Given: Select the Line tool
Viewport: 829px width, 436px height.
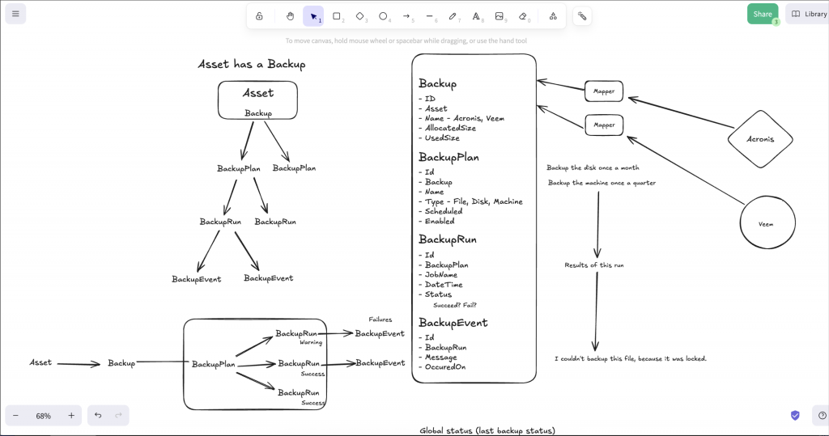Looking at the screenshot, I should pyautogui.click(x=430, y=16).
